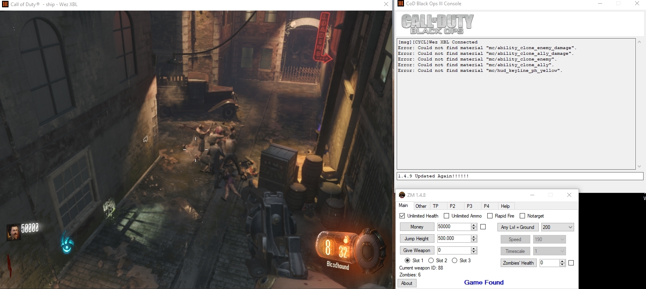646x289 pixels.
Task: Switch to the Other tab
Action: point(421,206)
